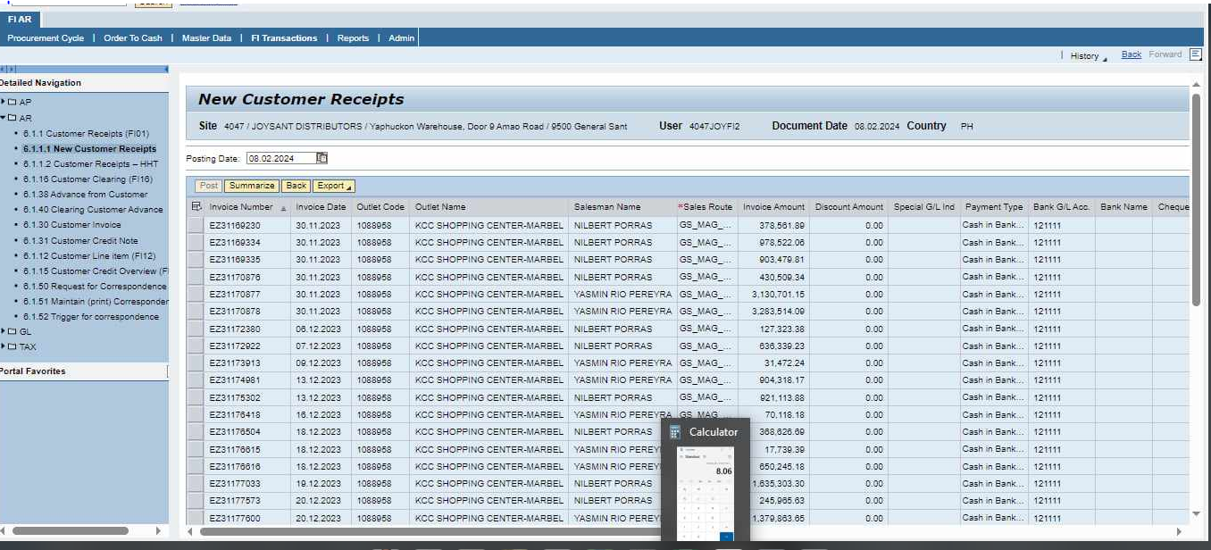This screenshot has height=550, width=1211.
Task: Click the Invoice Amount column header
Action: [x=774, y=206]
